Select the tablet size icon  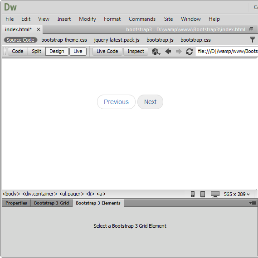click(203, 194)
